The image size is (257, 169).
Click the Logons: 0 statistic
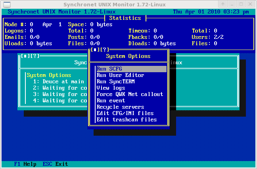19,31
